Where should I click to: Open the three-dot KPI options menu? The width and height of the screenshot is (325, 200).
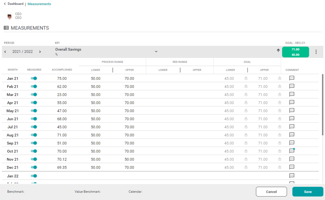[316, 52]
